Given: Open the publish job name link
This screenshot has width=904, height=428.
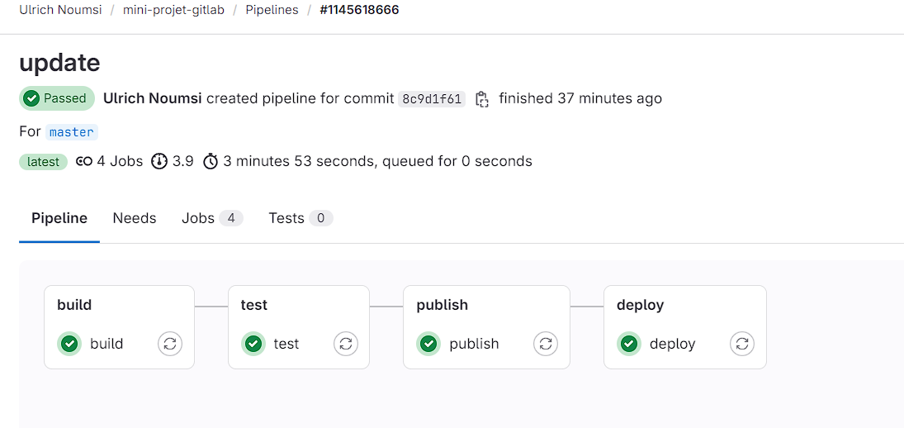Looking at the screenshot, I should (474, 344).
